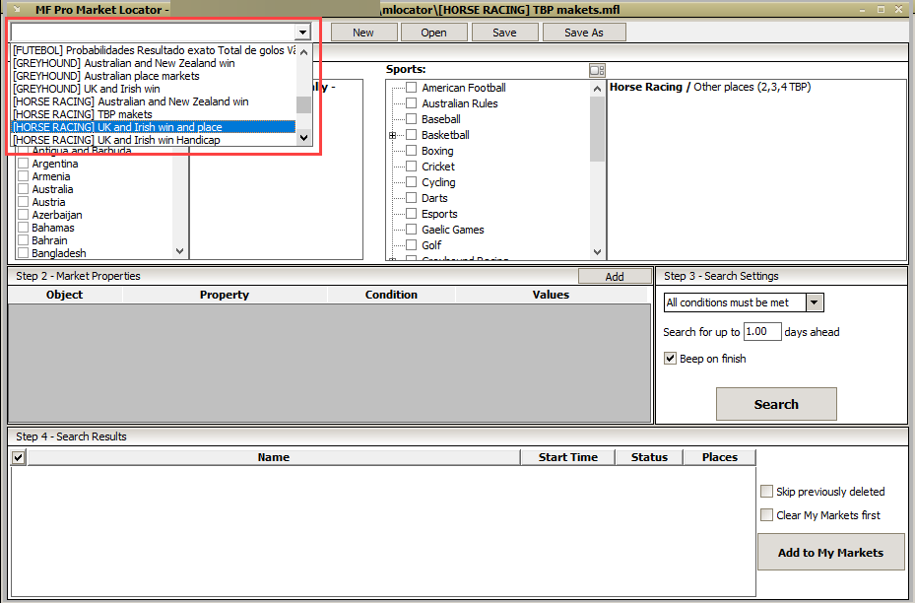Click the Sports list scroll up arrow
The width and height of the screenshot is (915, 603).
click(x=597, y=88)
